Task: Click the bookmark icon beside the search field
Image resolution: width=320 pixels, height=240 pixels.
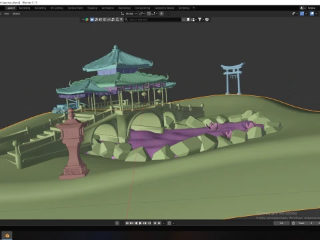Action: tap(188, 19)
